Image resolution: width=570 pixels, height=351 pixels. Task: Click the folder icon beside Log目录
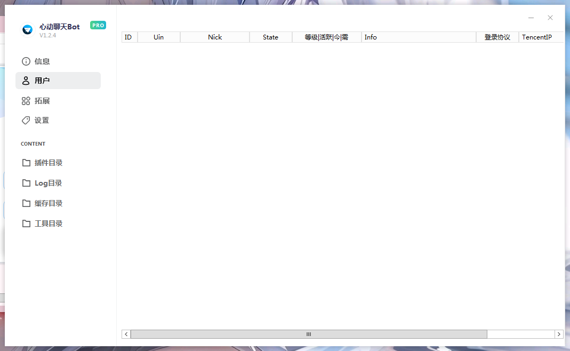(x=26, y=183)
